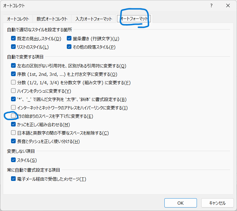Viewport: 237px width, 211px height.
Task: Click the オートフォーマット tab
Action: [x=134, y=19]
